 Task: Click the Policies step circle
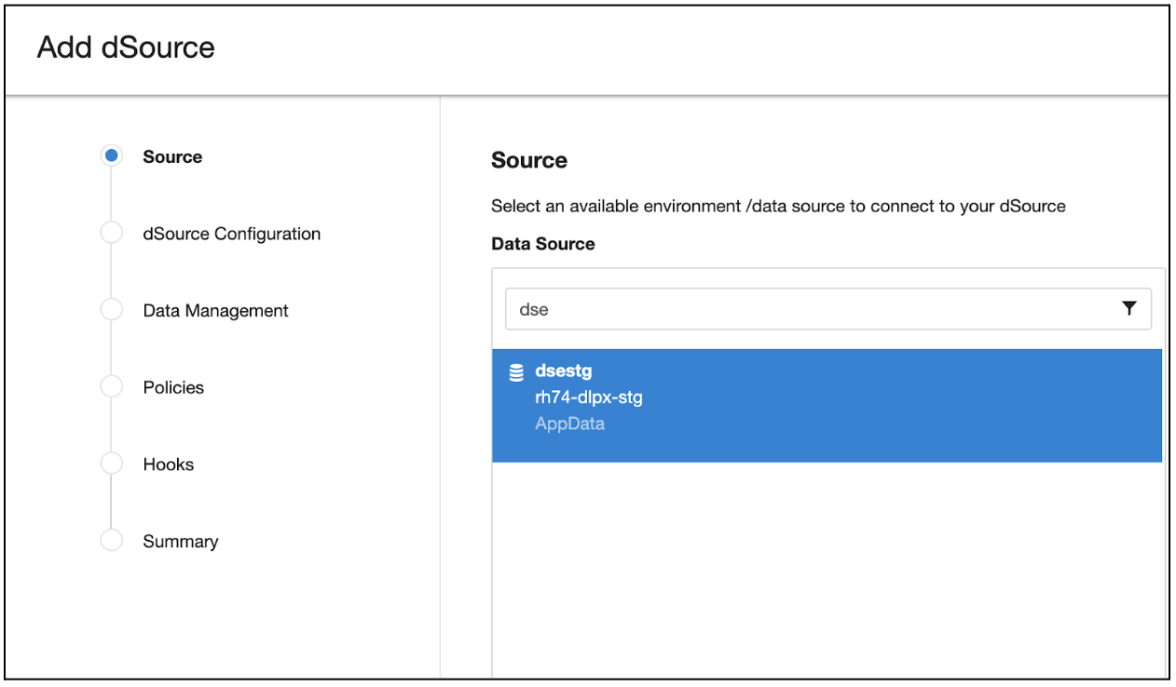(111, 387)
